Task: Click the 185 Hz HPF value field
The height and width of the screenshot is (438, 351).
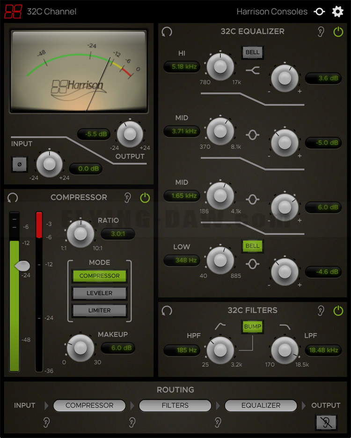Action: tap(182, 350)
